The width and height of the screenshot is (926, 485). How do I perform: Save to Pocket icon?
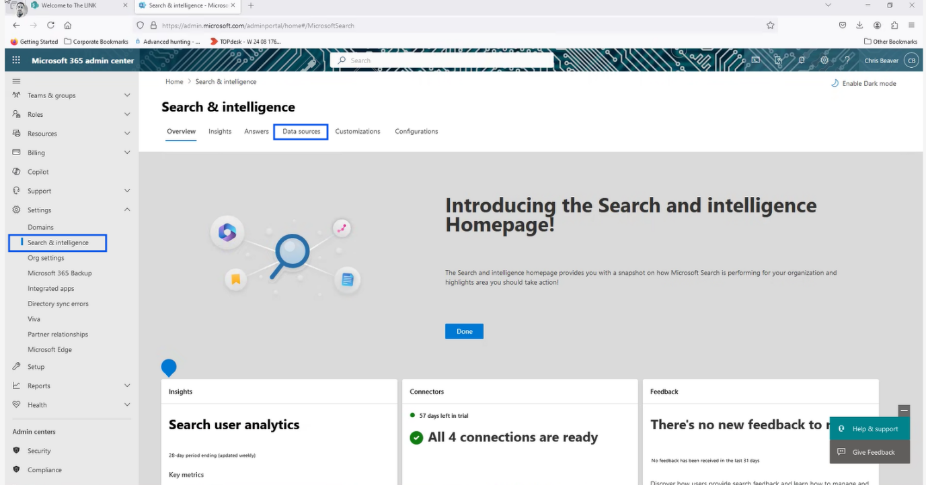842,26
